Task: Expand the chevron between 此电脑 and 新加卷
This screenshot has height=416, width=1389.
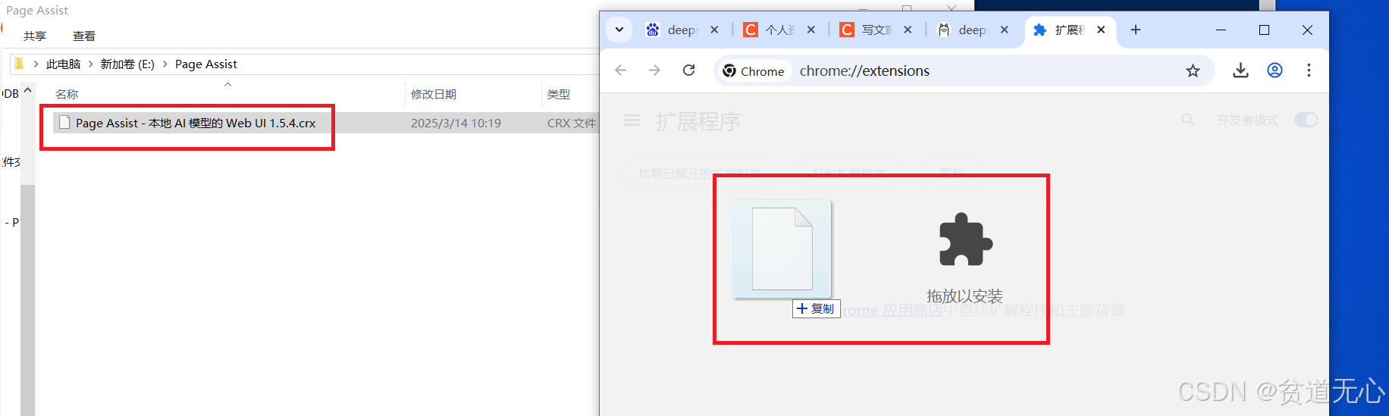Action: click(x=91, y=64)
